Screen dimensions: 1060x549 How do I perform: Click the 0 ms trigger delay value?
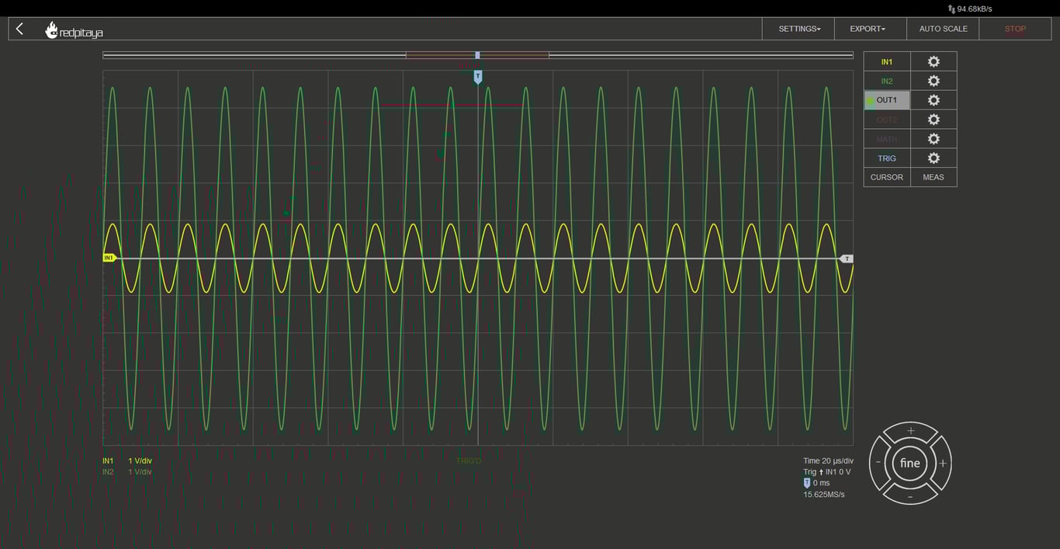pos(821,483)
